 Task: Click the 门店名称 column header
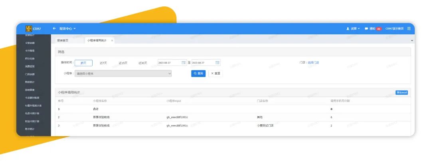(x=263, y=101)
